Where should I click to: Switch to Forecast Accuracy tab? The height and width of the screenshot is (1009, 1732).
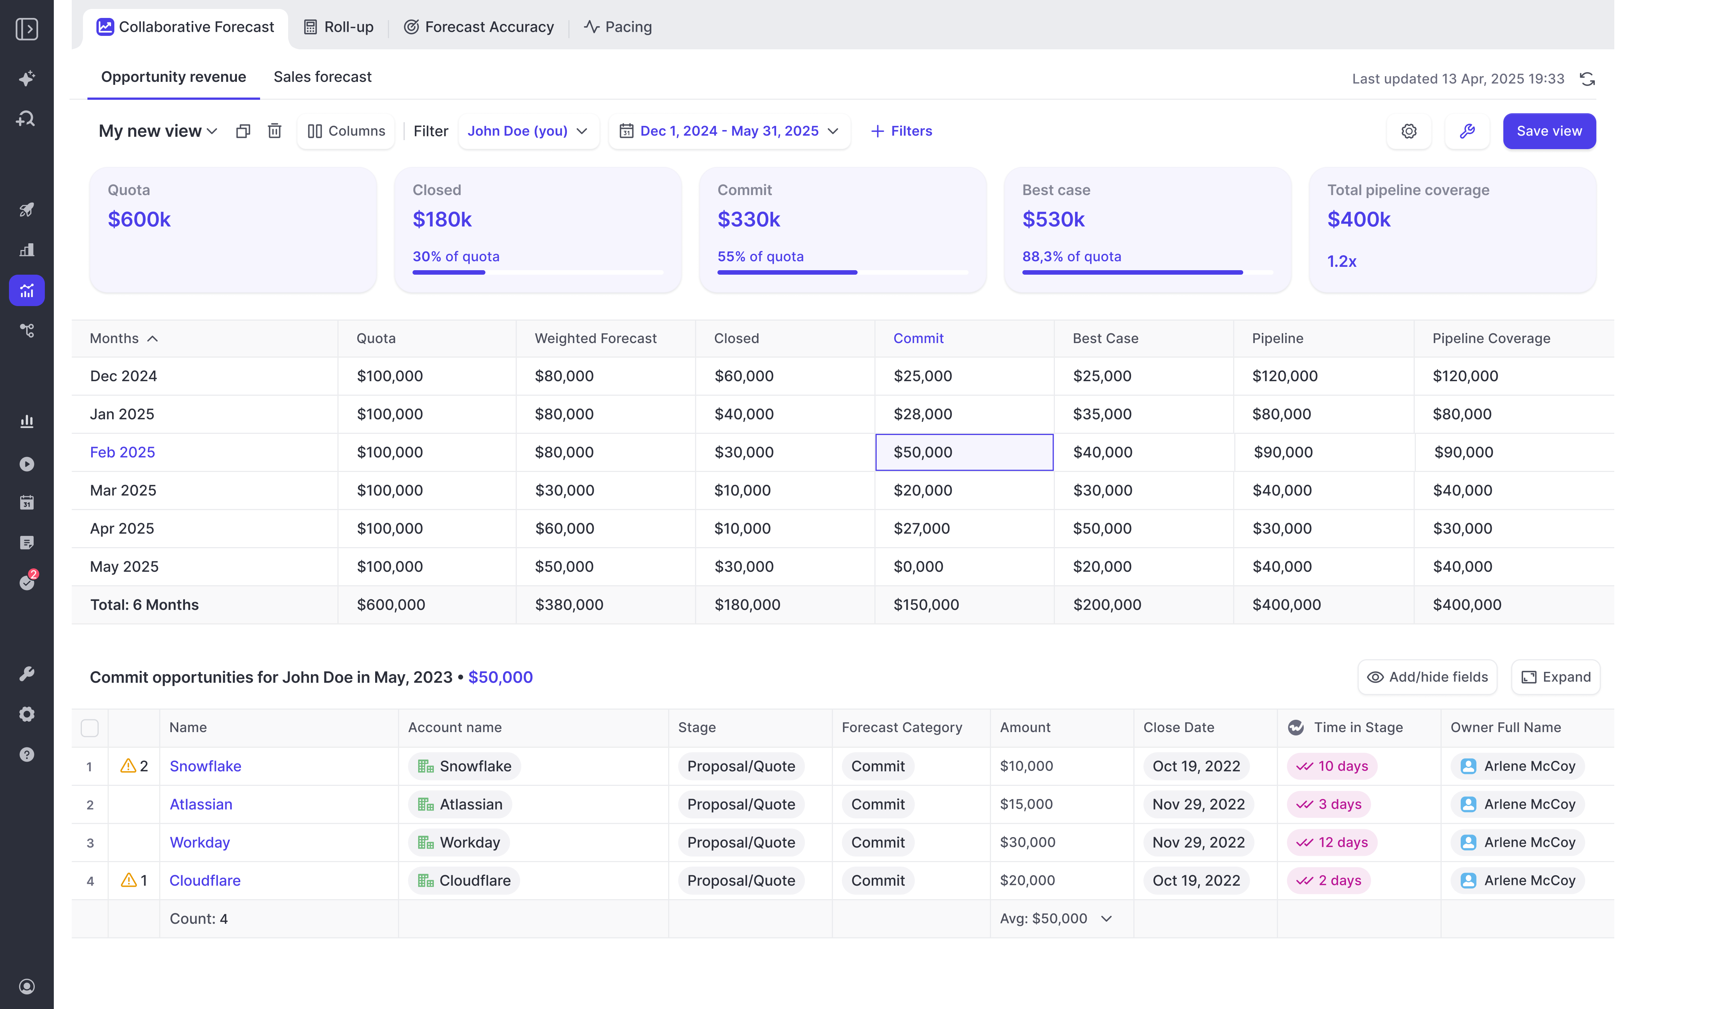point(478,27)
